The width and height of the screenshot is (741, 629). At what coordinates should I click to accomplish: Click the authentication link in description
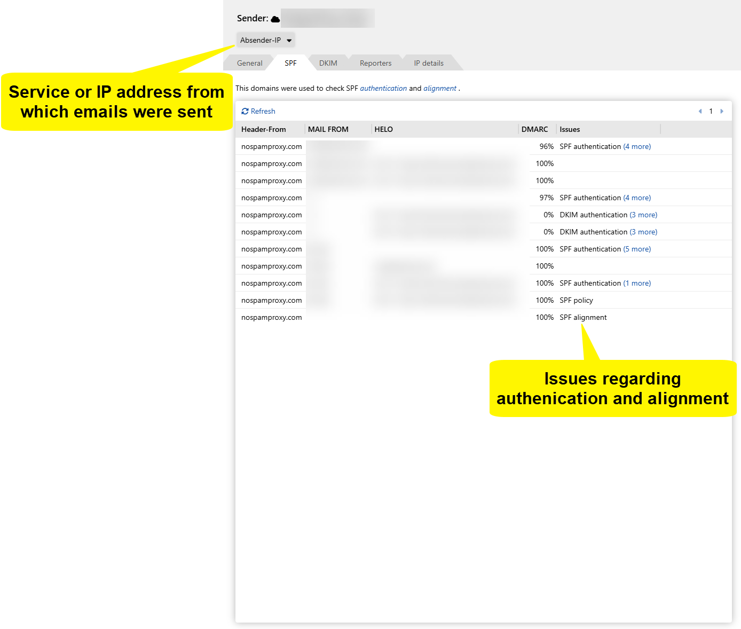[x=383, y=89]
